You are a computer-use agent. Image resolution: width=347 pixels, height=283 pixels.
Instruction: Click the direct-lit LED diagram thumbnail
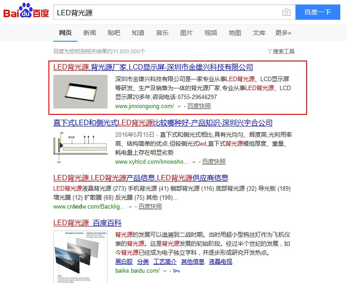tap(80, 147)
